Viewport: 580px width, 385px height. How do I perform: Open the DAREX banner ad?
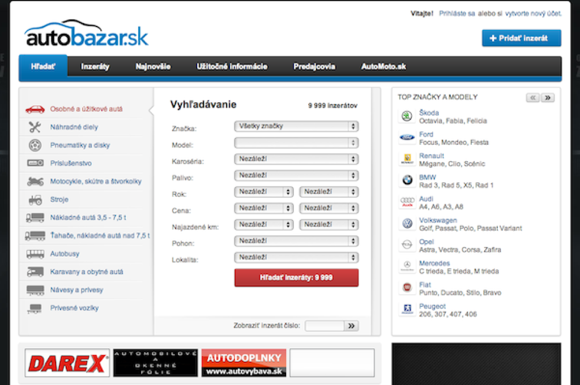67,363
